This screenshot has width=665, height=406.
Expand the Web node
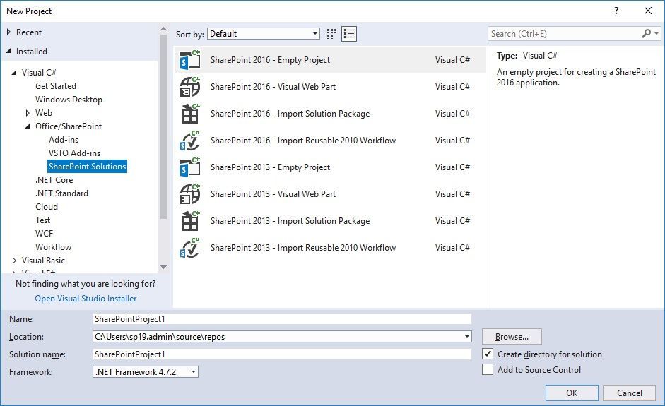pyautogui.click(x=28, y=113)
